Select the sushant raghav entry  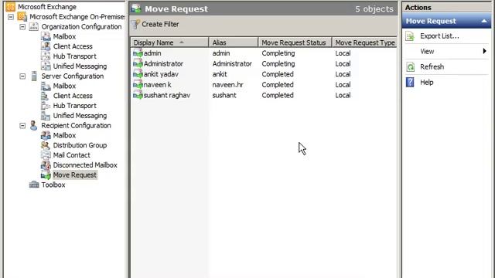tap(167, 95)
